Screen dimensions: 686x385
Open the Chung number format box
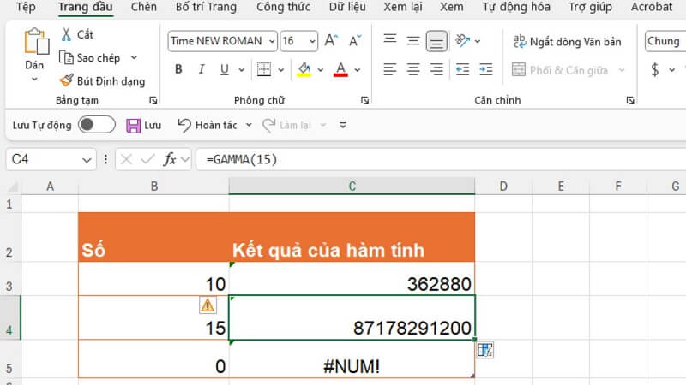[x=665, y=41]
